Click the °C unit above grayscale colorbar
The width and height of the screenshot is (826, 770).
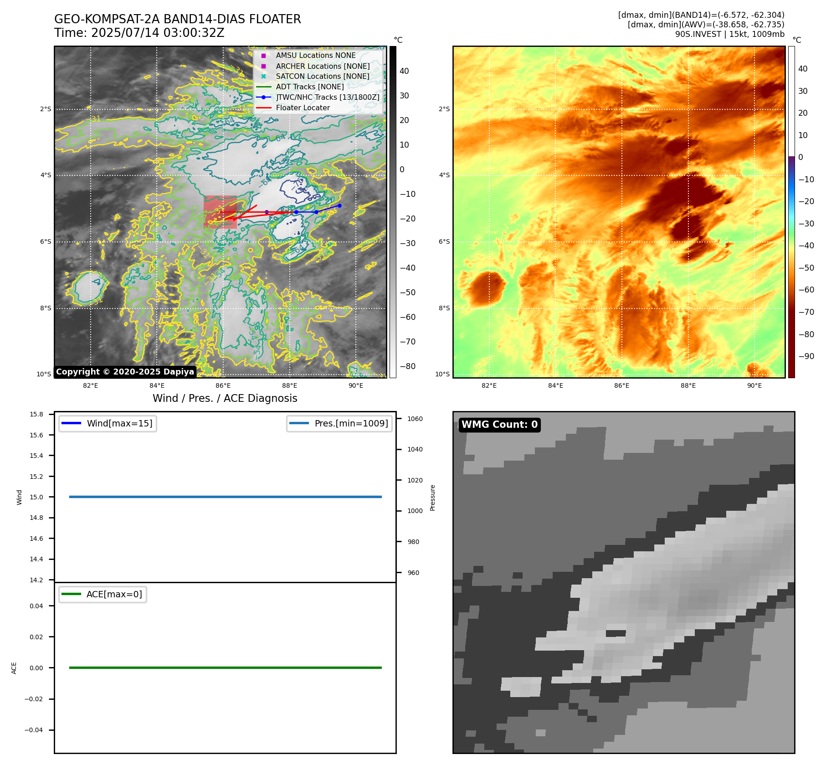[x=398, y=40]
